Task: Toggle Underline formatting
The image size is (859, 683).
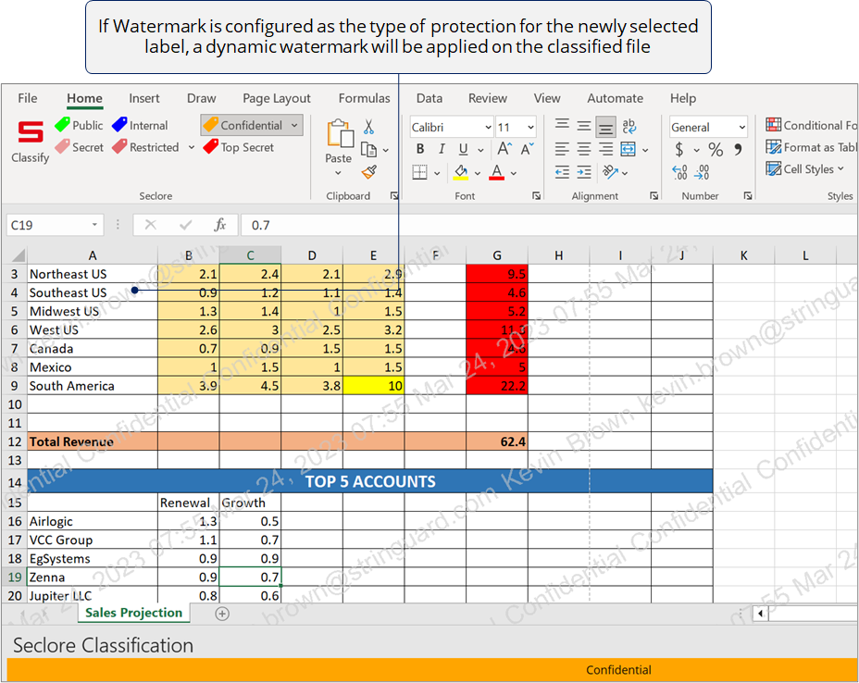Action: click(464, 149)
